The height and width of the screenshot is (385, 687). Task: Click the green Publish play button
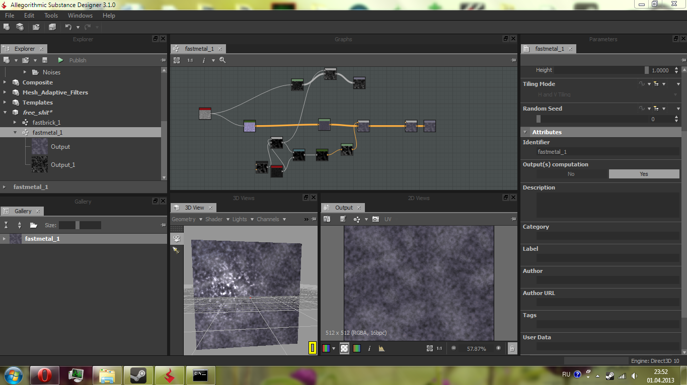pos(60,60)
